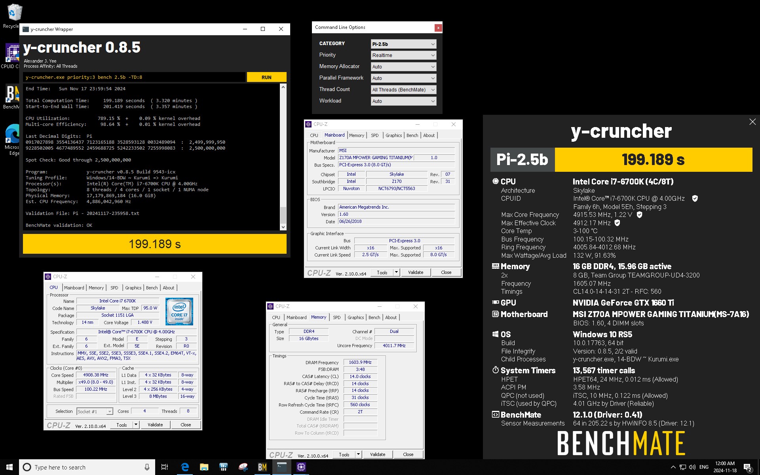Click the shield next to Max Effective Clock
The image size is (760, 475).
click(617, 223)
